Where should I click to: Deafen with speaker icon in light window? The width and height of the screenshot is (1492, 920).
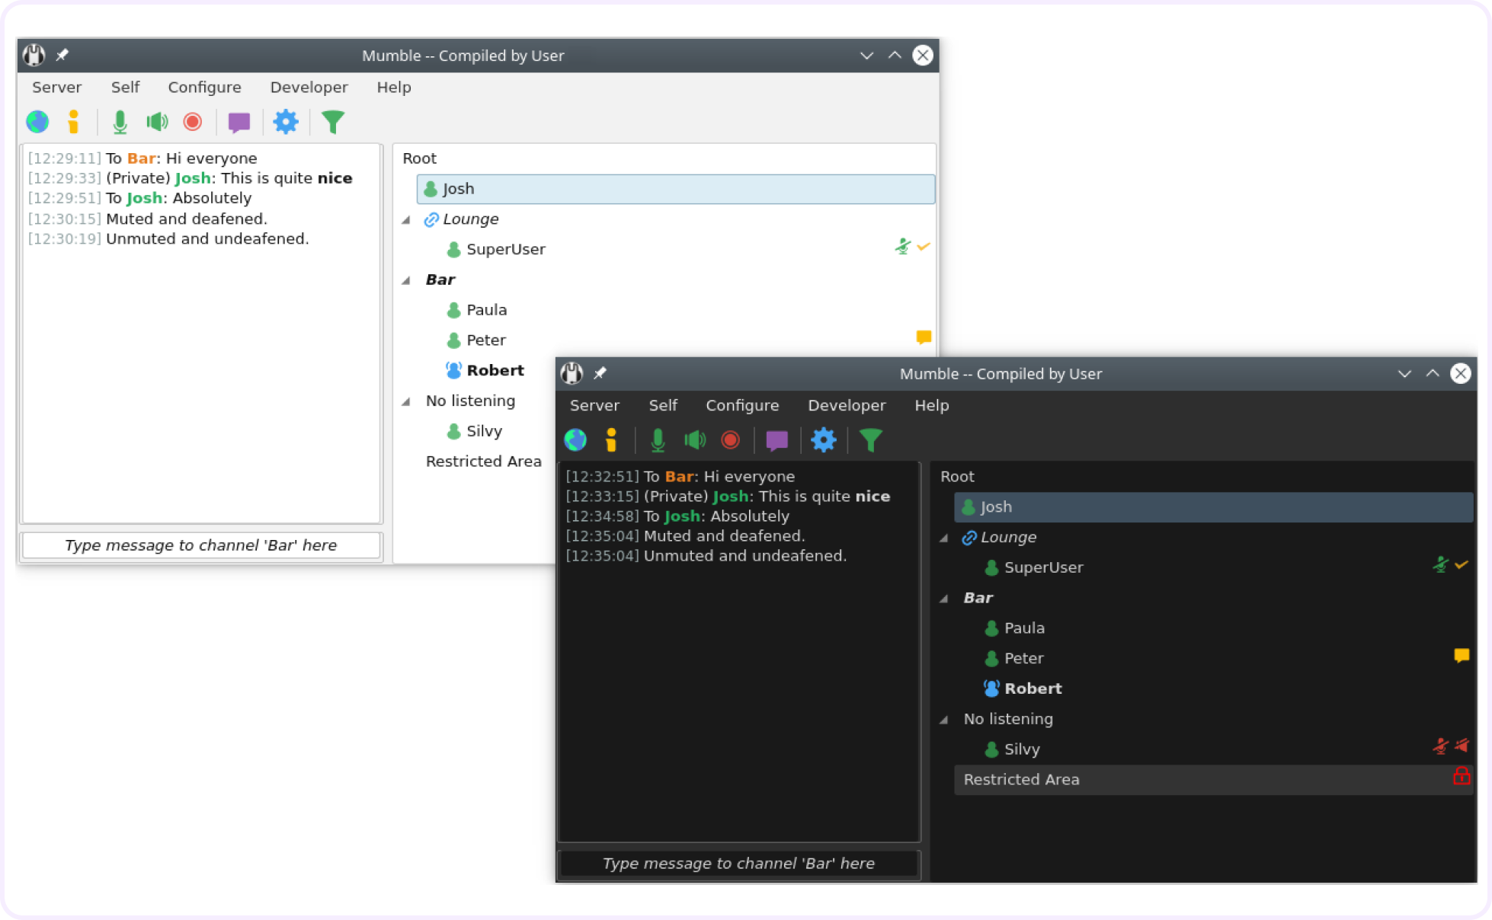(157, 122)
